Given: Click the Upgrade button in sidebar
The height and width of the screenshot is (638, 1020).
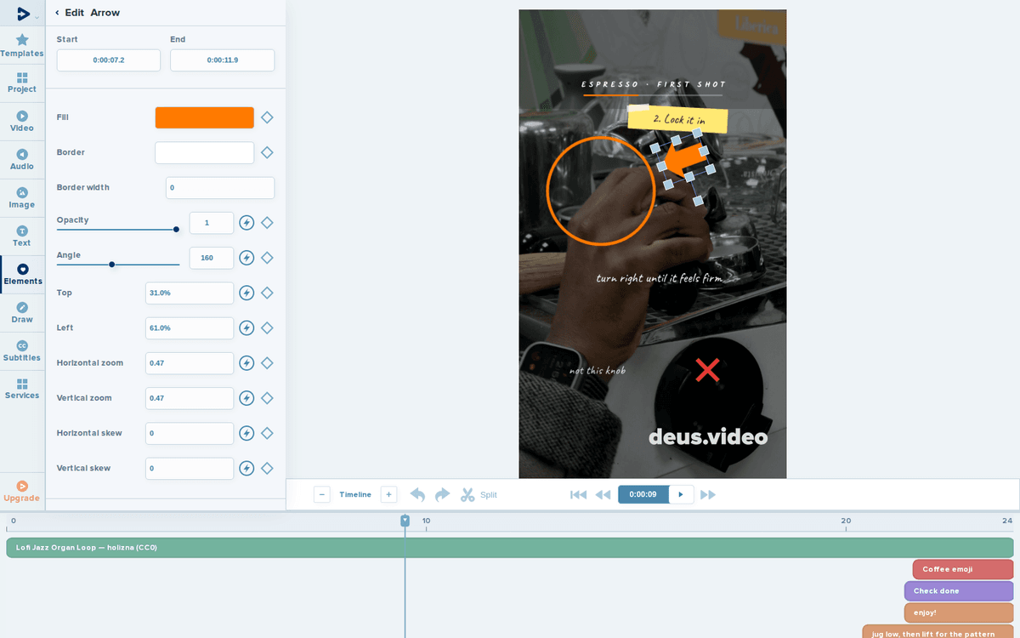Looking at the screenshot, I should [x=22, y=491].
